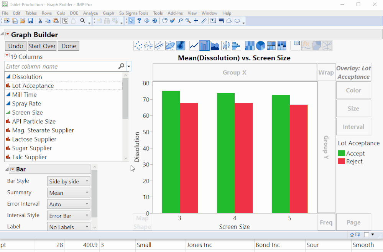383x252 pixels.
Task: Select the Treemap element icon
Action: pyautogui.click(x=271, y=46)
